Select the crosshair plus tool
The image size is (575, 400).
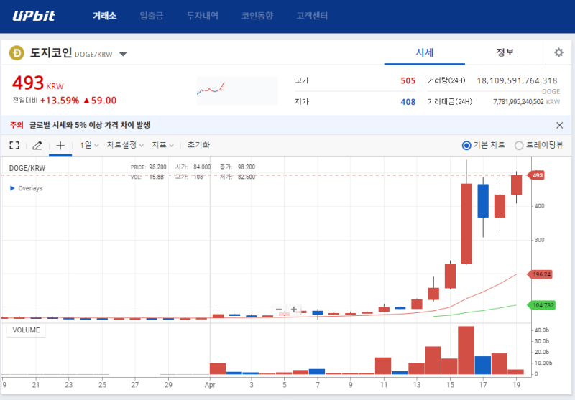[60, 145]
